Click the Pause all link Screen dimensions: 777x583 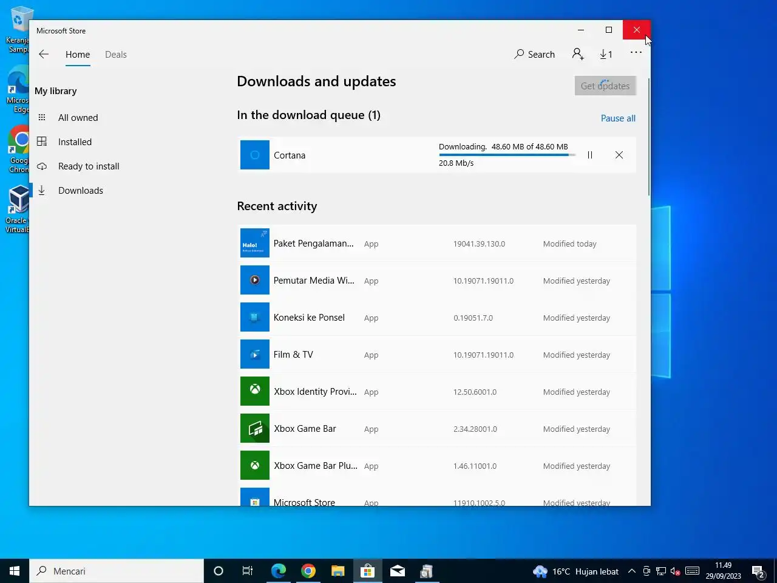tap(618, 118)
